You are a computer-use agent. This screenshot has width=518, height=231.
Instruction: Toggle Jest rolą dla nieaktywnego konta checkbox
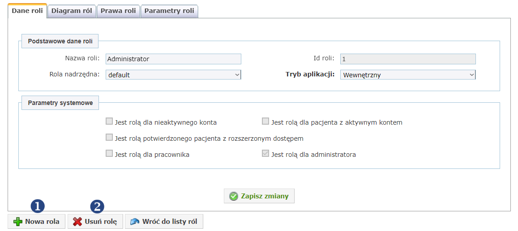(x=109, y=122)
